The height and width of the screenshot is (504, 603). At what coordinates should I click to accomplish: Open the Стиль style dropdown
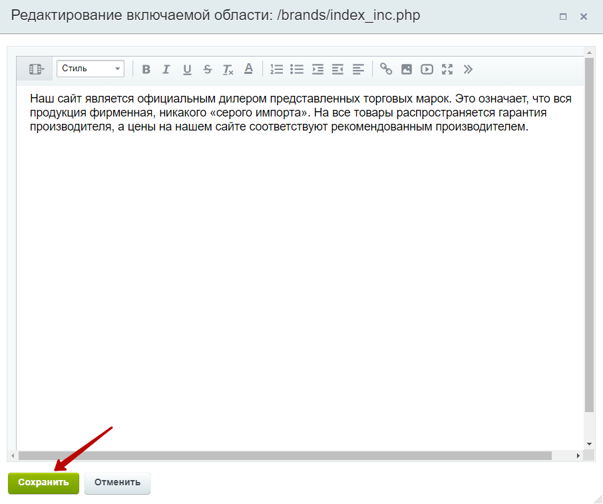point(91,69)
